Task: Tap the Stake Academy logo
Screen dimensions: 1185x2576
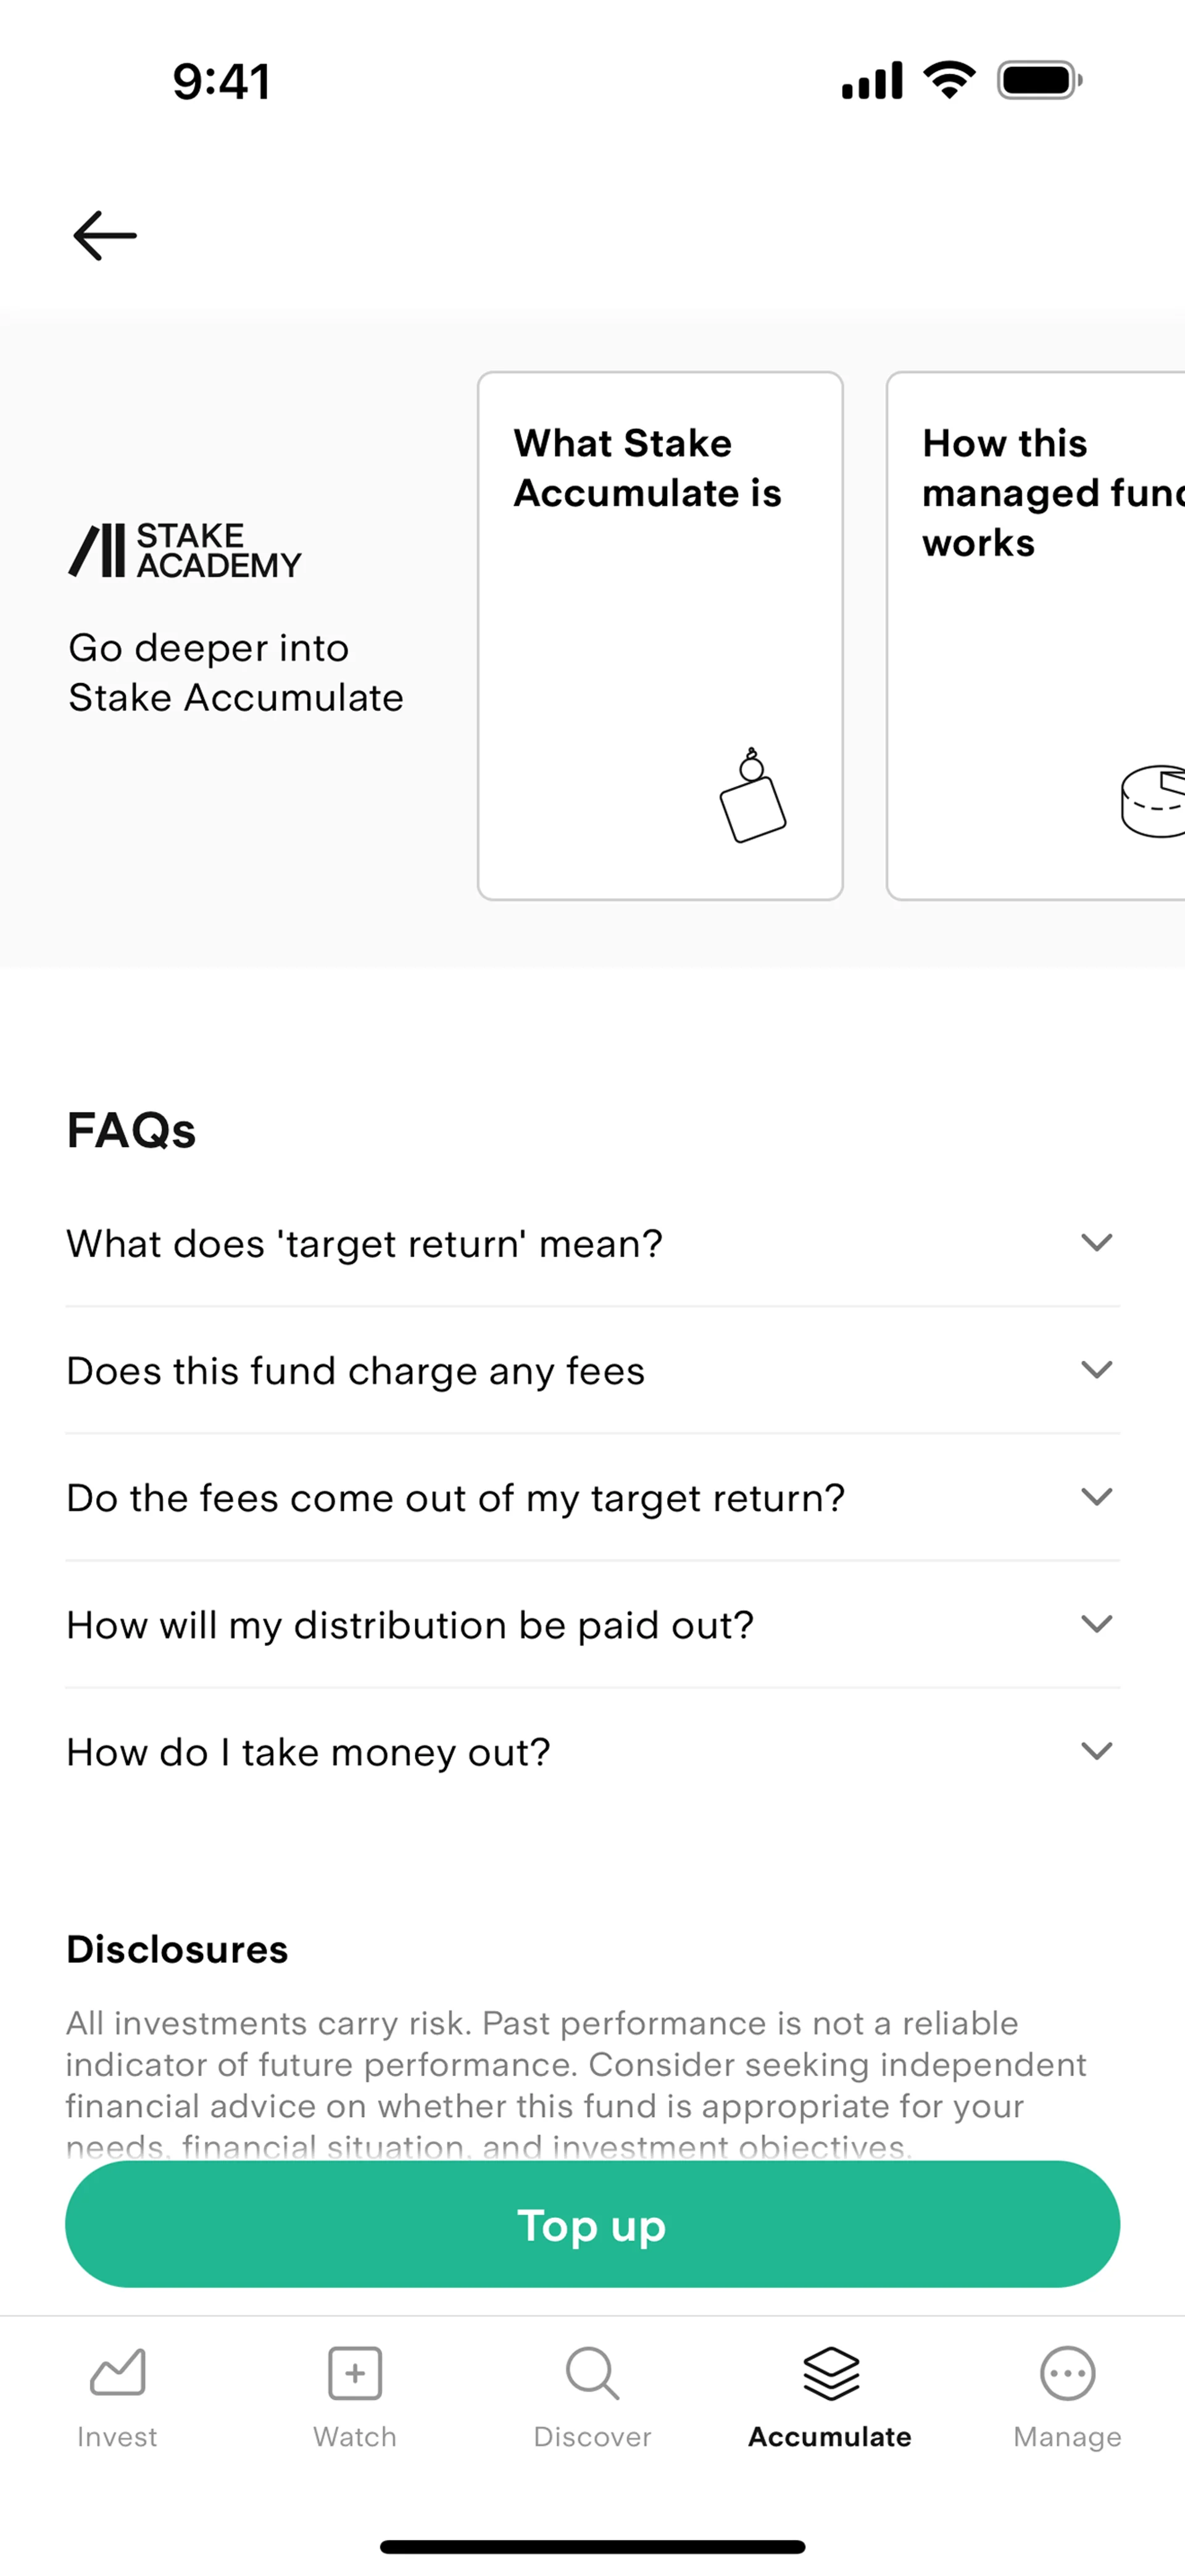Action: (x=185, y=550)
